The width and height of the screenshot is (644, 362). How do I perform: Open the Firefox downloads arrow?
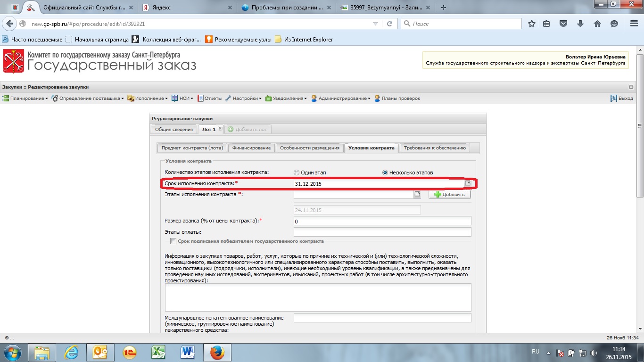tap(580, 24)
